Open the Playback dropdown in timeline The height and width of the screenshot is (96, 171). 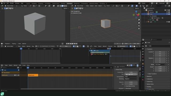point(8,44)
